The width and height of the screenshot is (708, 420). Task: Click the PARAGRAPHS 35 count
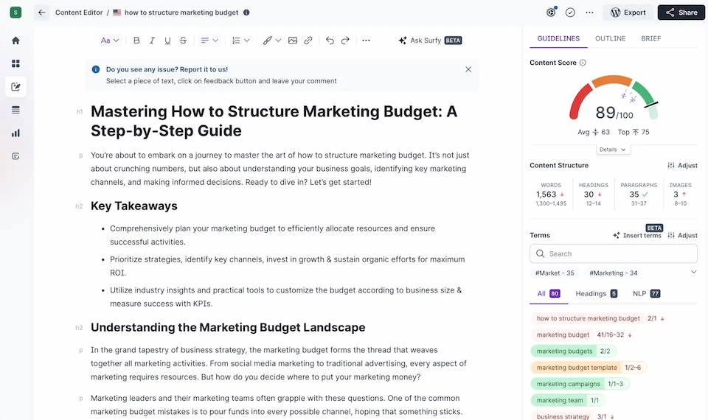(x=639, y=195)
